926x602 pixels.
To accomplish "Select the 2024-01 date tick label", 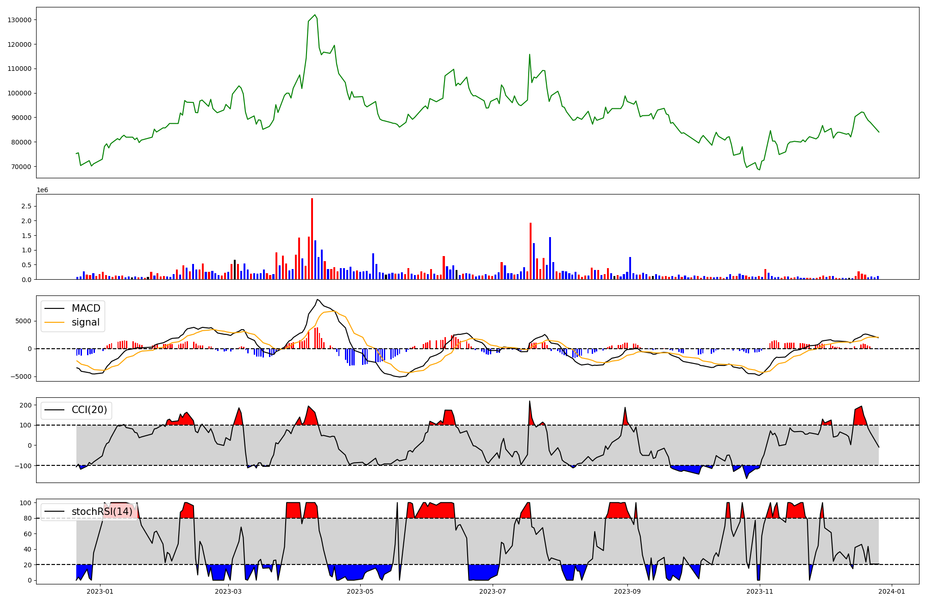I will click(892, 591).
